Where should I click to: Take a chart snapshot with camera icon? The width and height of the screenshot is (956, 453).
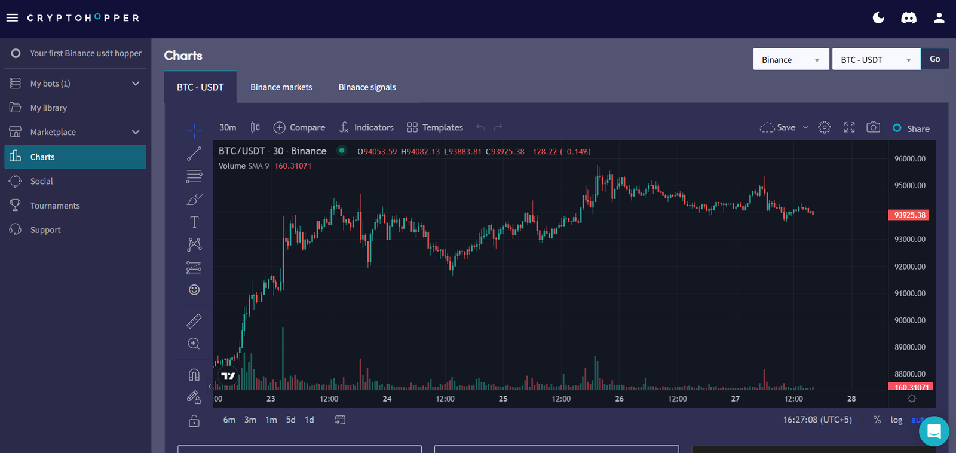click(x=873, y=127)
